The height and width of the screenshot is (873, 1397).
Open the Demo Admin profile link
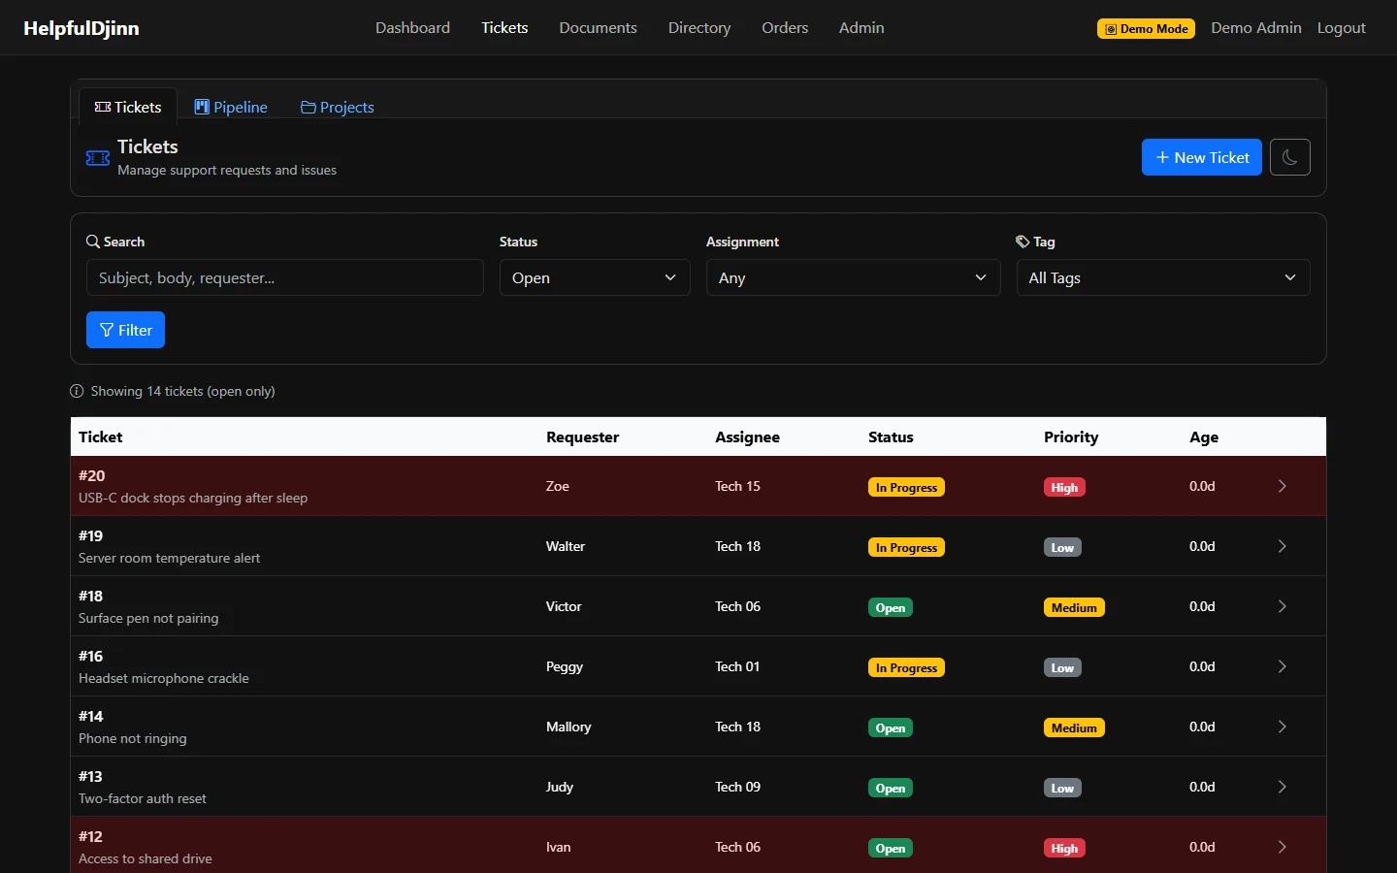[1256, 28]
